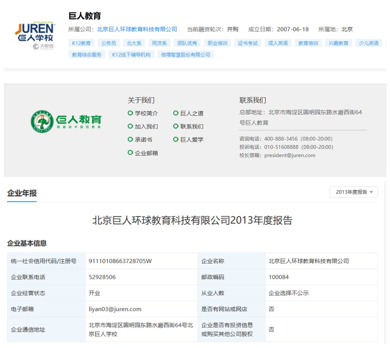Click the green circle bullet beside 学校简介
This screenshot has width=390, height=348.
(x=130, y=113)
